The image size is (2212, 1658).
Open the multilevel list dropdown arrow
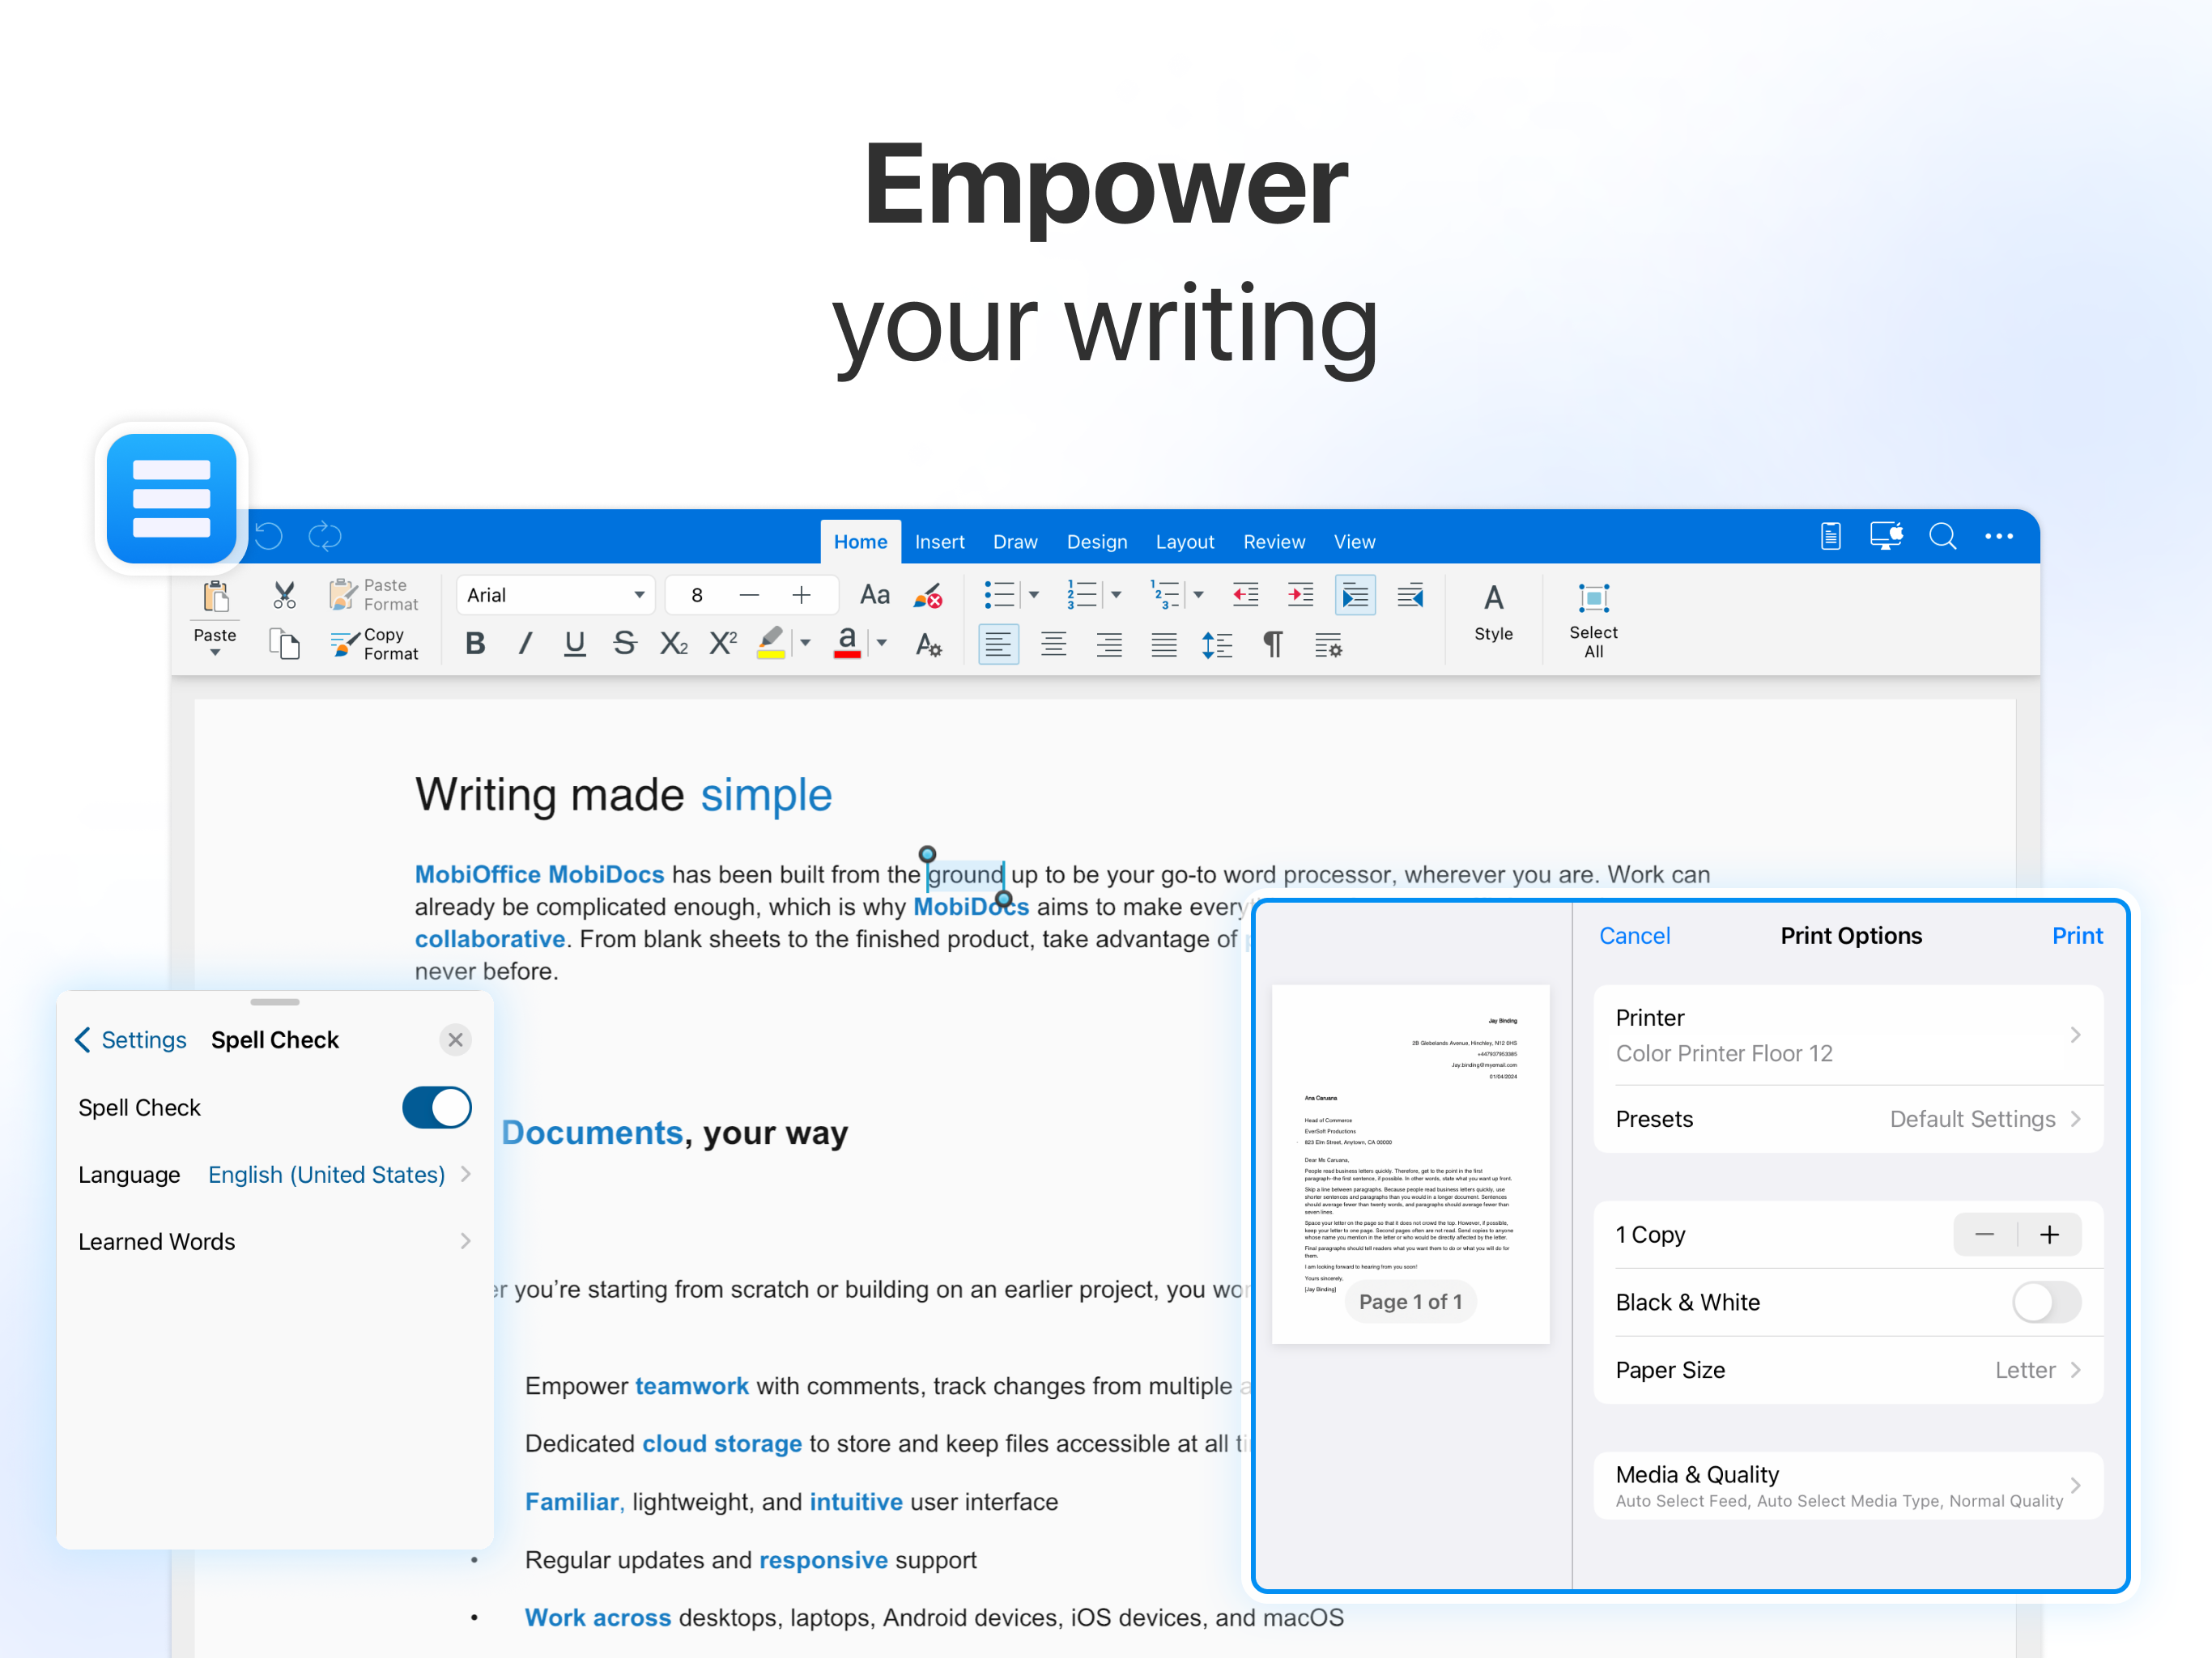pyautogui.click(x=1199, y=596)
